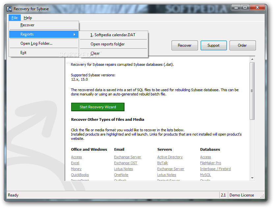
Task: Click the scrollbar down arrow
Action: [x=252, y=178]
